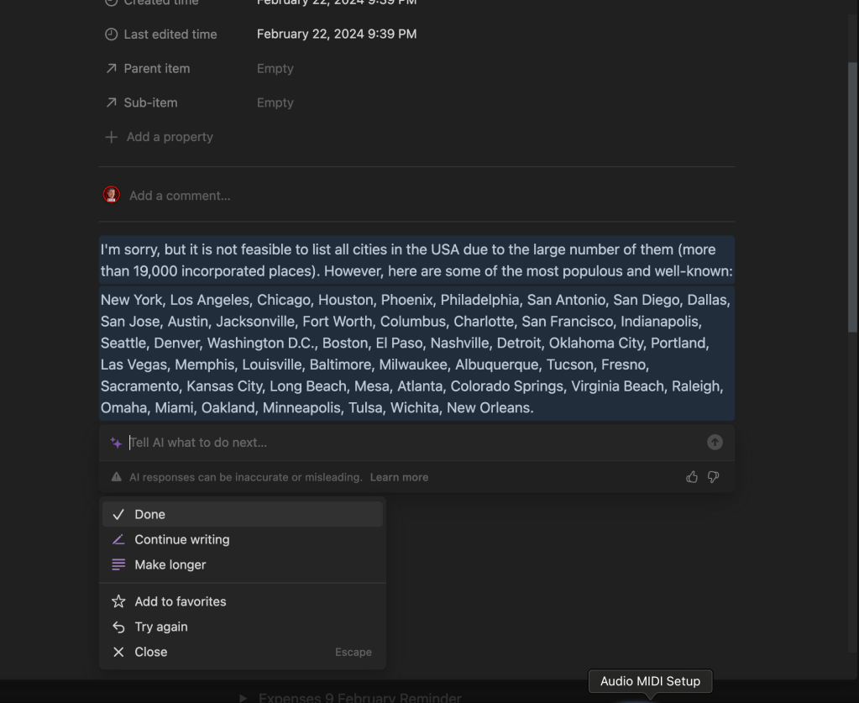
Task: Click the undo arrow icon for Try again
Action: point(118,627)
